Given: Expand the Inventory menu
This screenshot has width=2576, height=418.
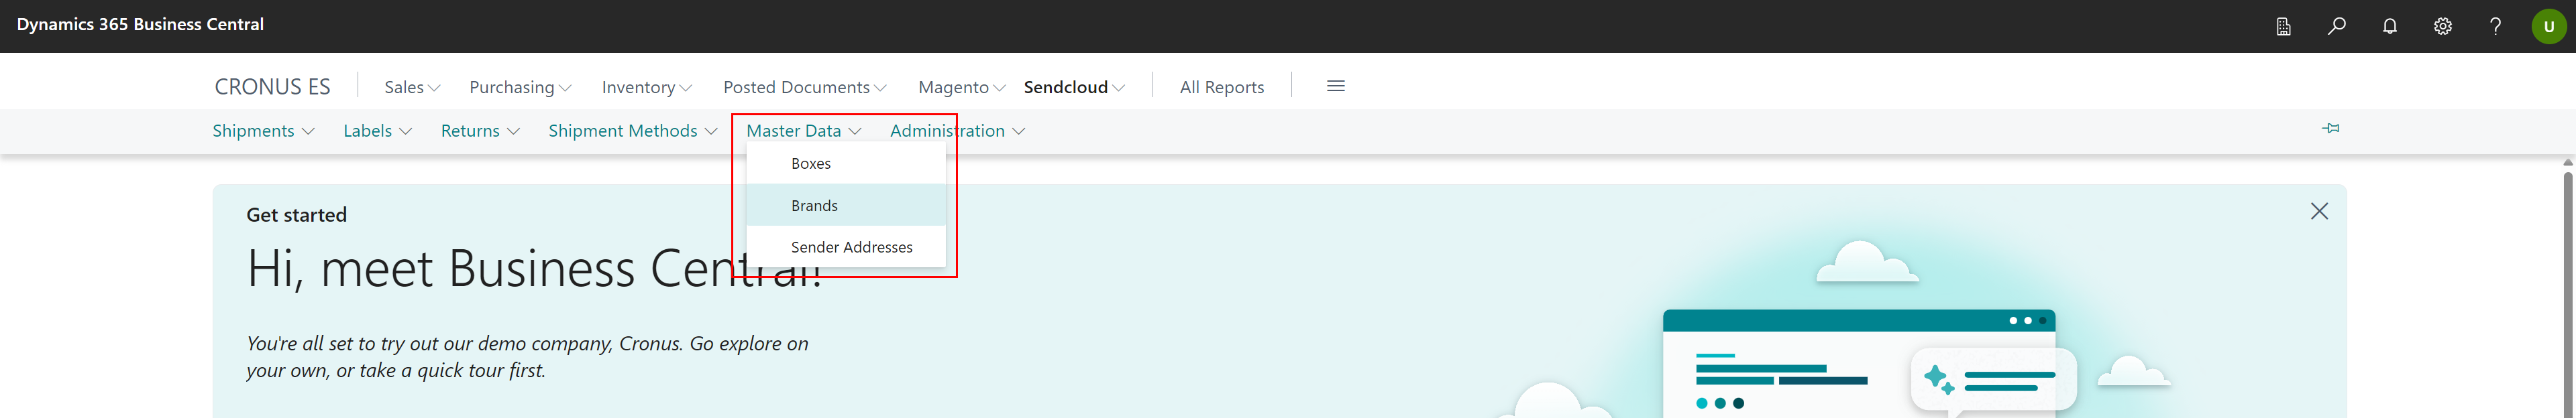Looking at the screenshot, I should tap(646, 87).
